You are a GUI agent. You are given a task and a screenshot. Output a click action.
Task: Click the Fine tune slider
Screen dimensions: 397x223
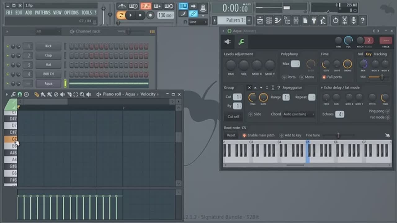tap(338, 135)
